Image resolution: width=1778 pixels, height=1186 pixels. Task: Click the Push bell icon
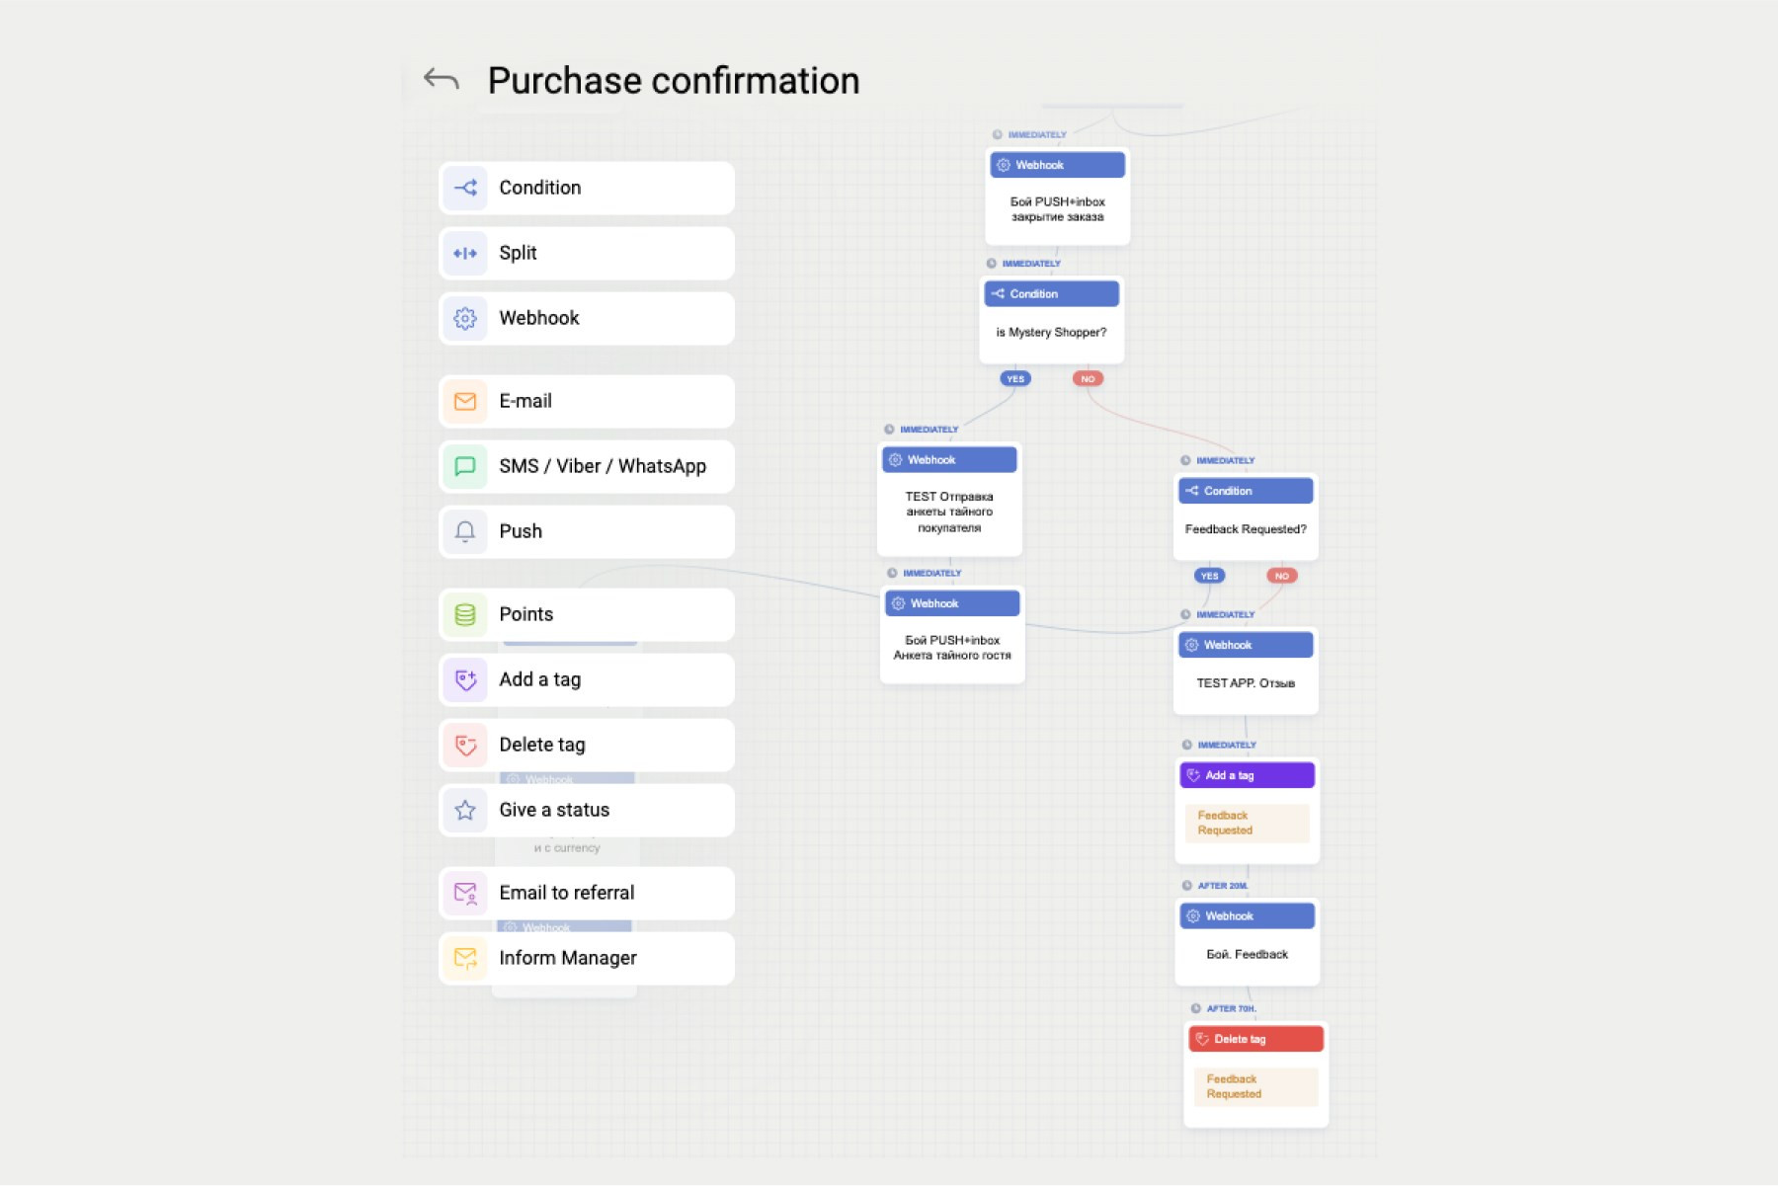pyautogui.click(x=465, y=532)
